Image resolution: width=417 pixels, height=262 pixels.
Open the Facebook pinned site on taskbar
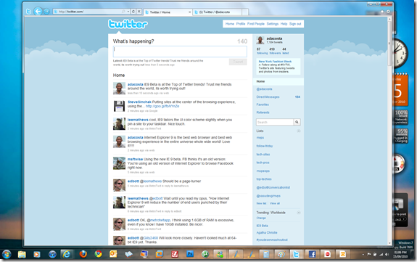[313, 254]
